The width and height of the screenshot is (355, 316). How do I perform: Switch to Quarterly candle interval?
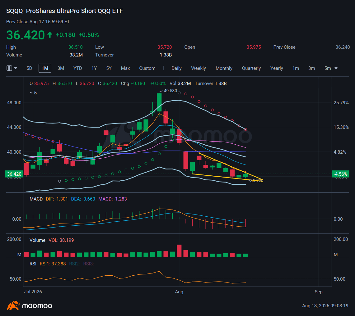(251, 68)
